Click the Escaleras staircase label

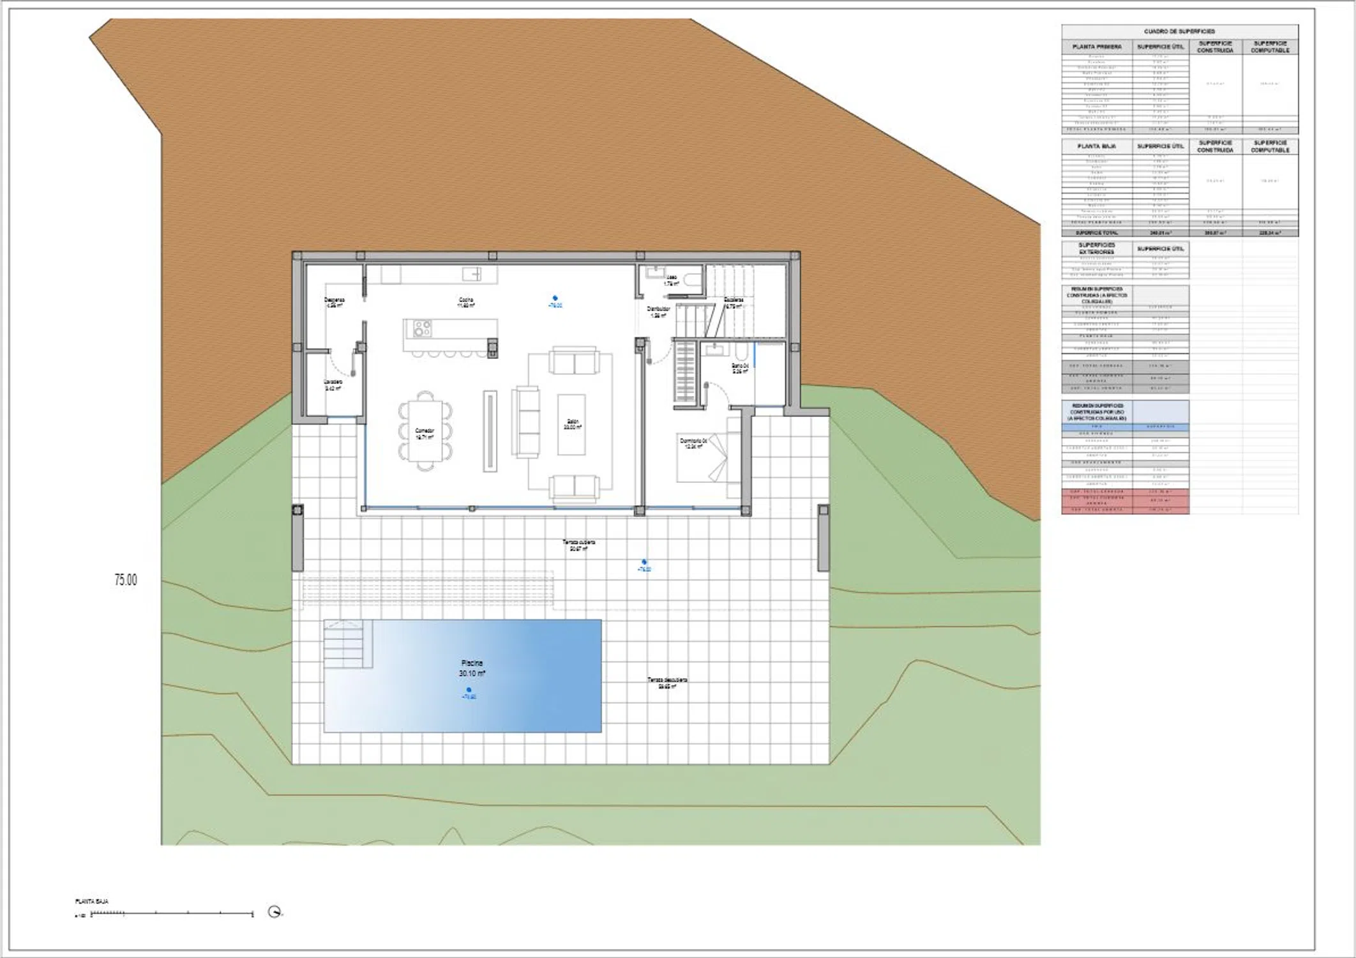[x=733, y=303]
